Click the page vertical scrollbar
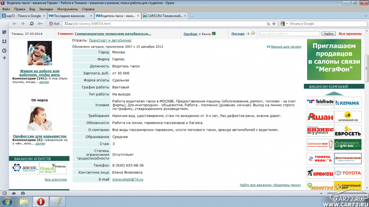Image resolution: width=369 pixels, height=207 pixels. pyautogui.click(x=367, y=68)
